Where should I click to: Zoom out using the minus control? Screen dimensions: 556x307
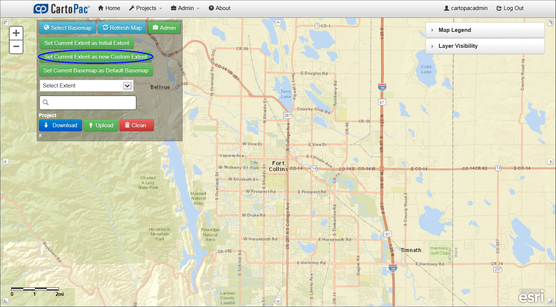tap(16, 47)
